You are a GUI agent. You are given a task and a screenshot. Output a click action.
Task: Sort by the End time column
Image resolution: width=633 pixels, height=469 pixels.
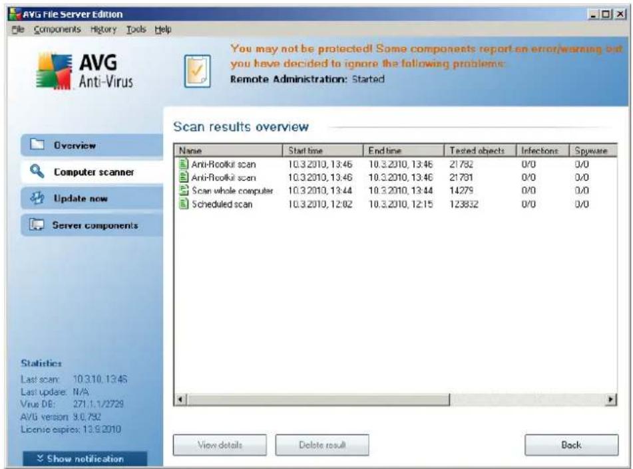pyautogui.click(x=404, y=150)
